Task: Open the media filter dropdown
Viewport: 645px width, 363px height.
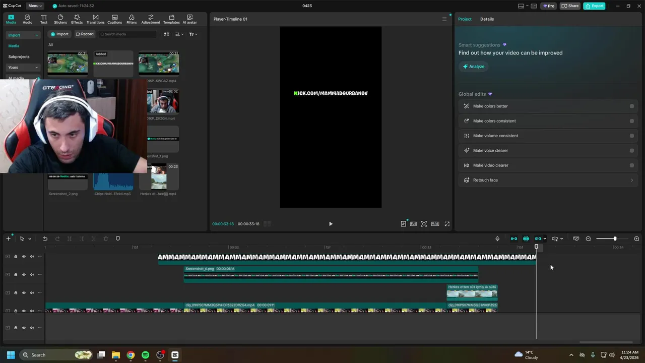Action: (193, 34)
